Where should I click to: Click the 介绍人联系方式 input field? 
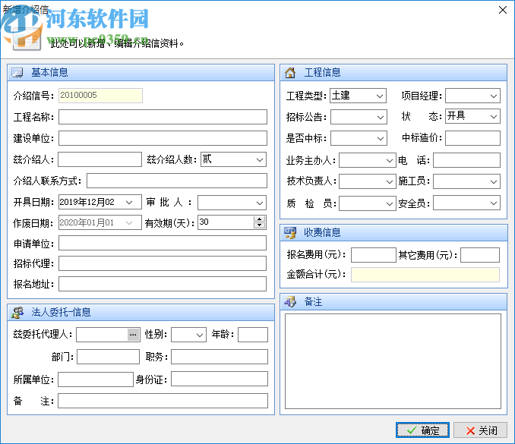coord(177,181)
